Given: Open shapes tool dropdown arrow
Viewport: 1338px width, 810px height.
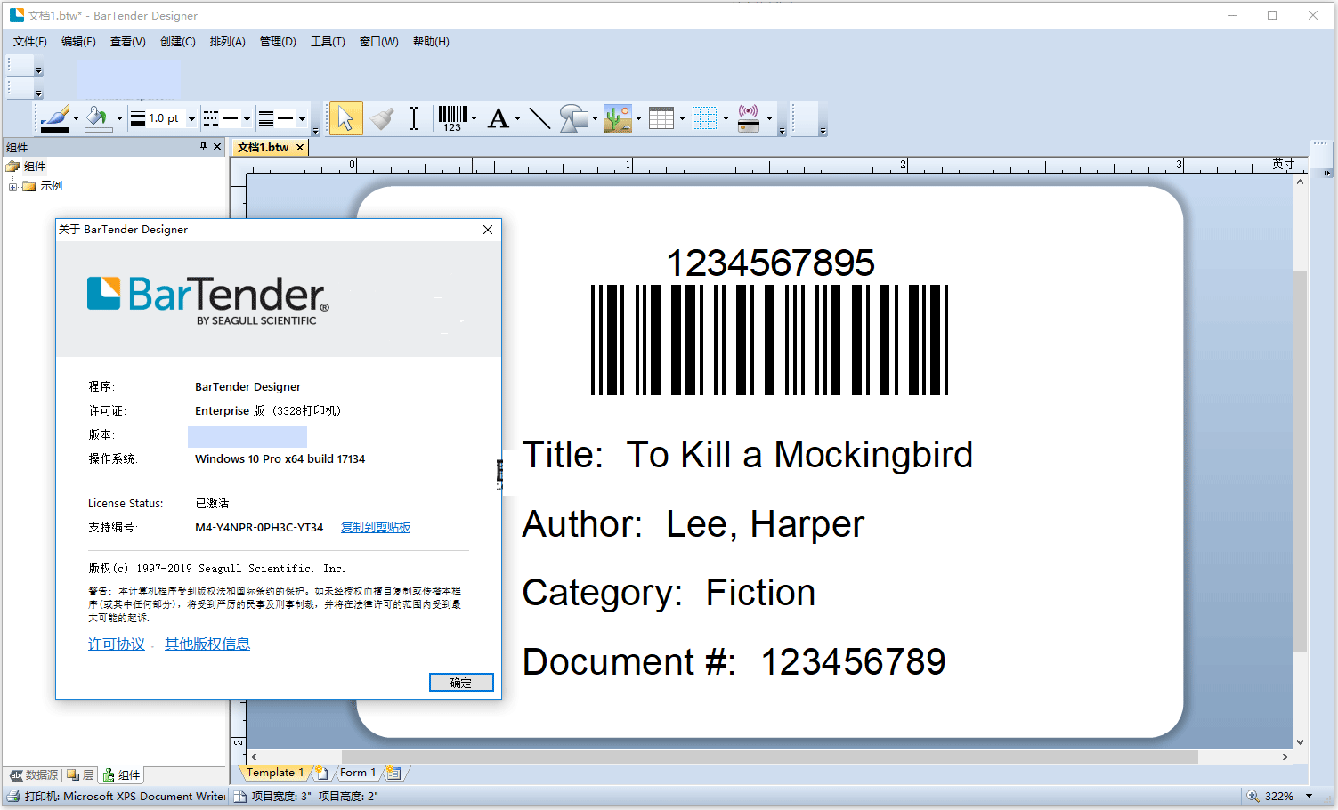Looking at the screenshot, I should point(595,118).
